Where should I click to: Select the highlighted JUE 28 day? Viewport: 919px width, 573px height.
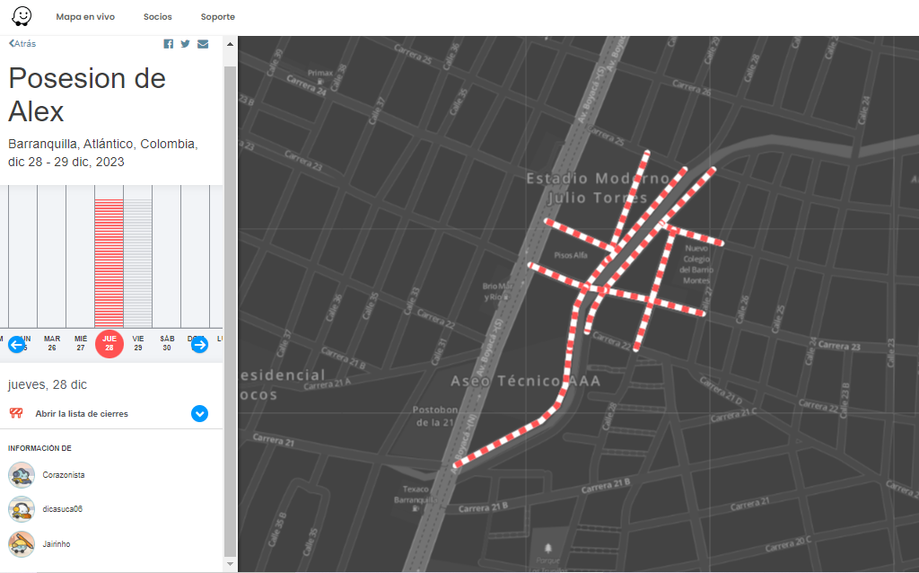coord(109,344)
